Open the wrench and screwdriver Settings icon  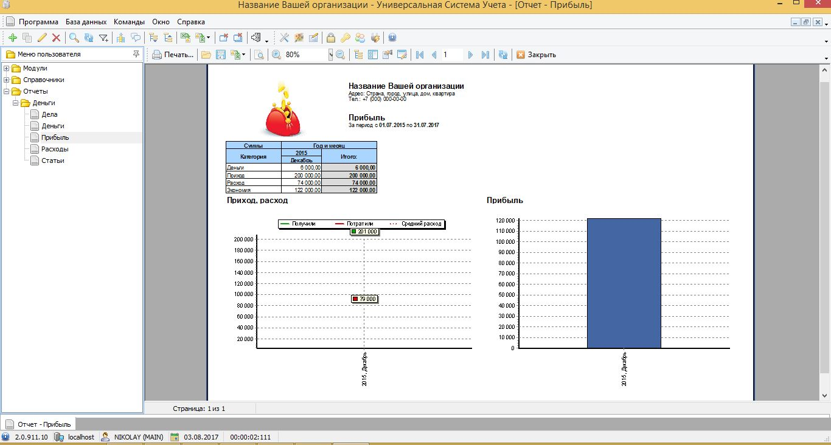point(284,38)
